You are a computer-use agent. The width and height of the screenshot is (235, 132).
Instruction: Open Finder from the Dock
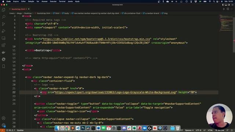click(57, 128)
